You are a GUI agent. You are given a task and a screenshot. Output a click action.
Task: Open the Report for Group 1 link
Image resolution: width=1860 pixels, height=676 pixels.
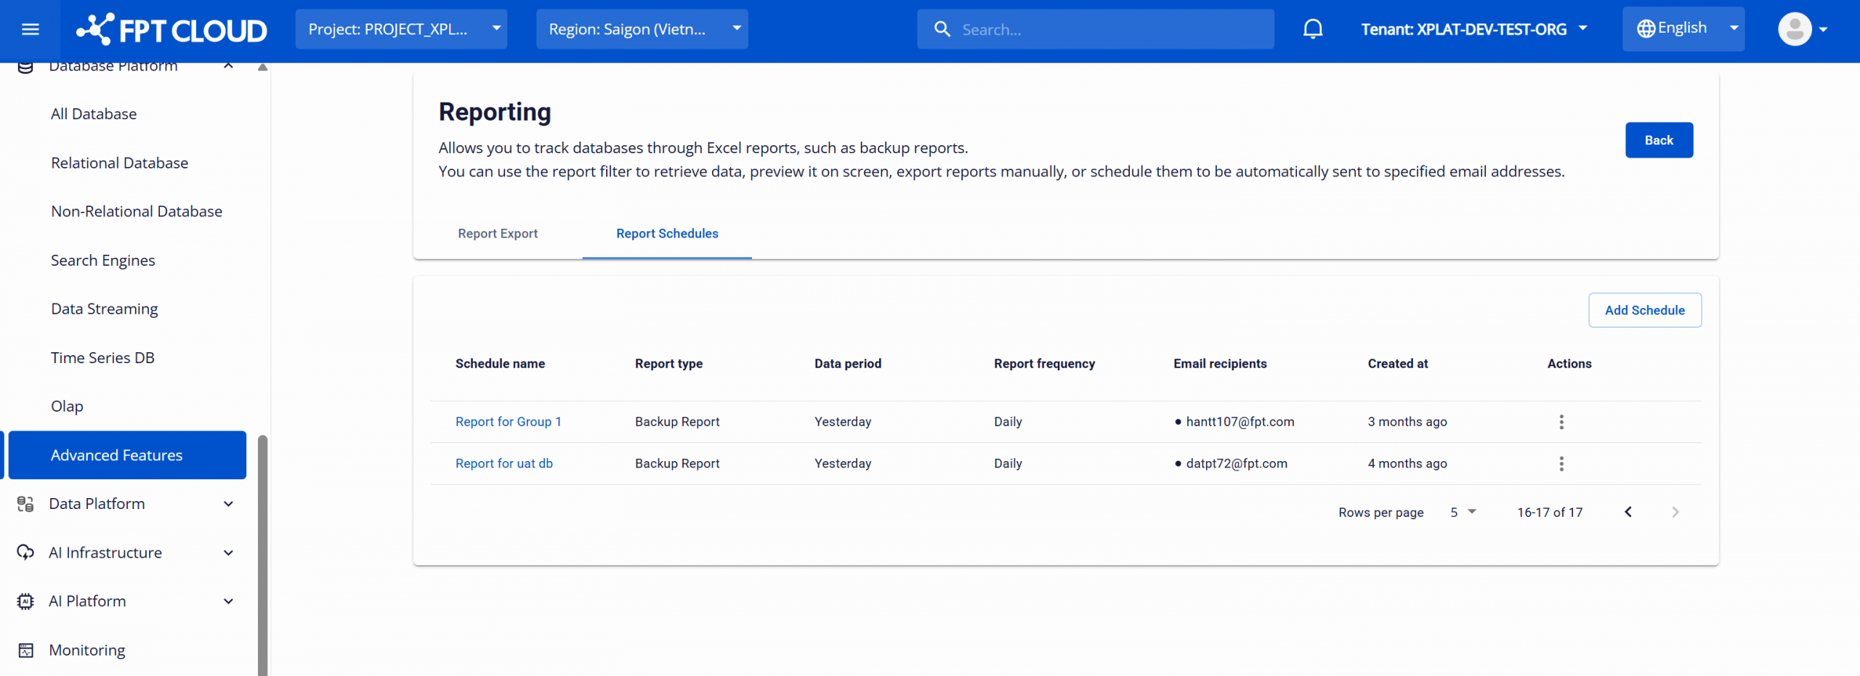[508, 422]
